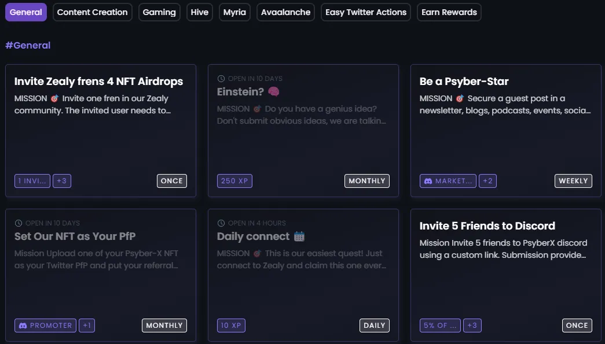Click the 250 XP reward badge

[x=234, y=181]
